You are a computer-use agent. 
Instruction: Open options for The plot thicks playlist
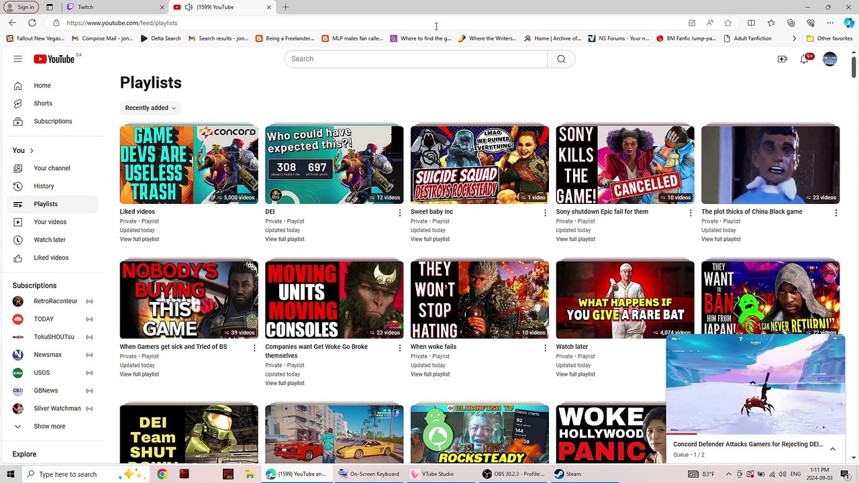[836, 213]
